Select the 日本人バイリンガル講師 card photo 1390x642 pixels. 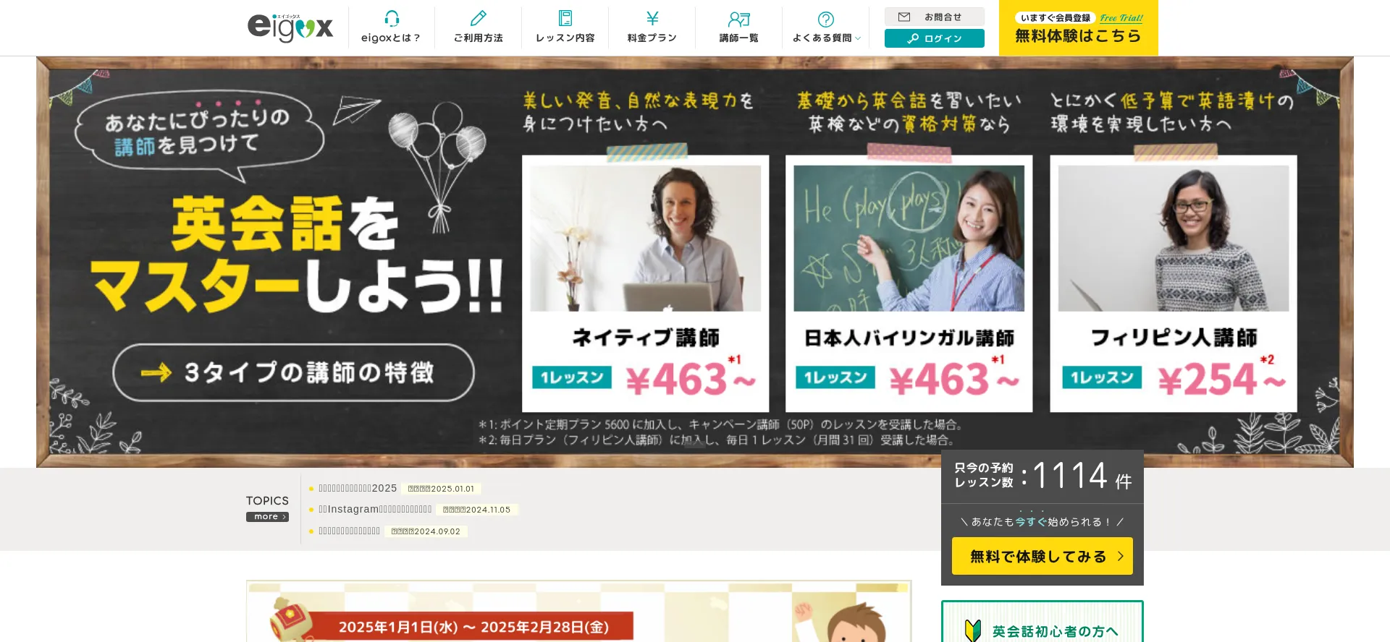click(909, 239)
